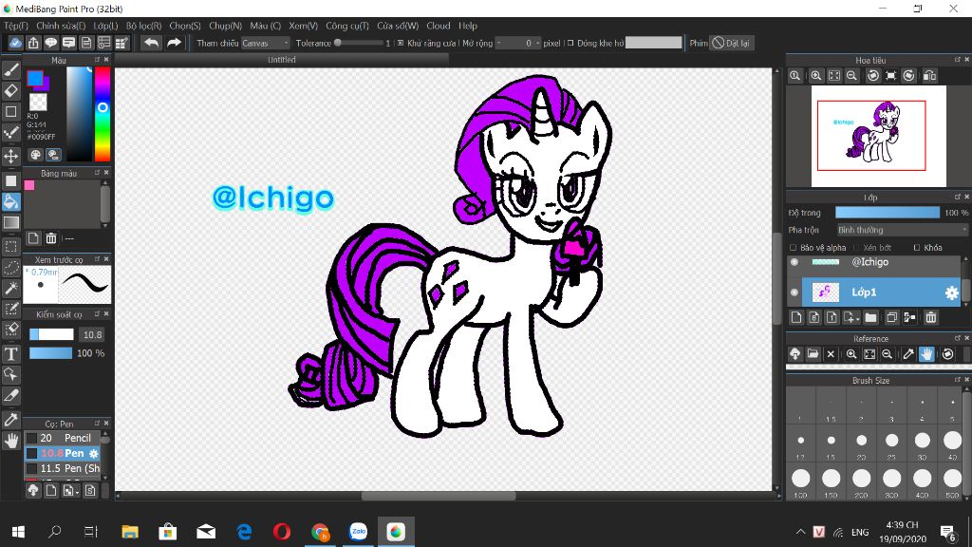Select brush size 100 preset
This screenshot has height=547, width=972.
(800, 481)
